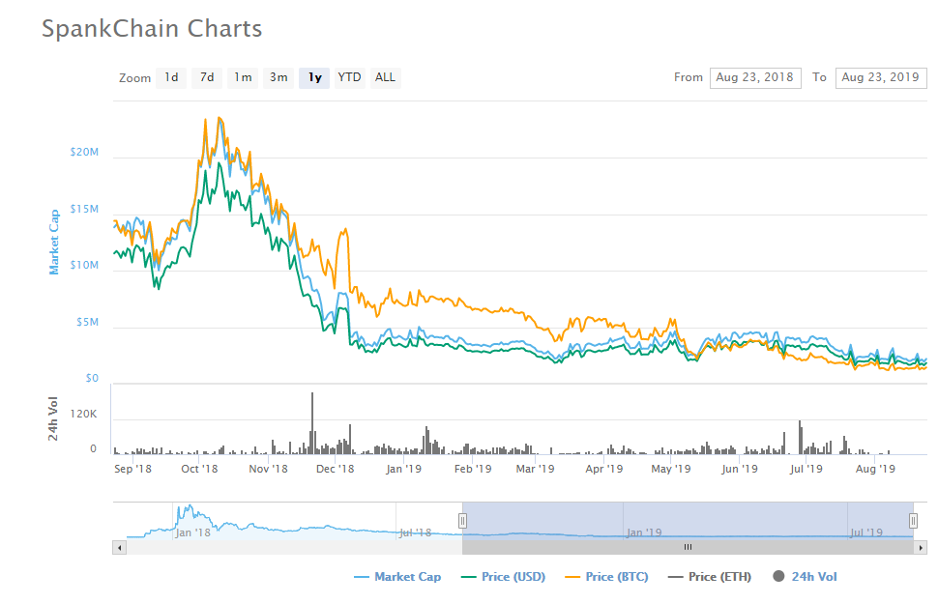Image resolution: width=938 pixels, height=604 pixels.
Task: Show ALL time range
Action: pos(385,77)
